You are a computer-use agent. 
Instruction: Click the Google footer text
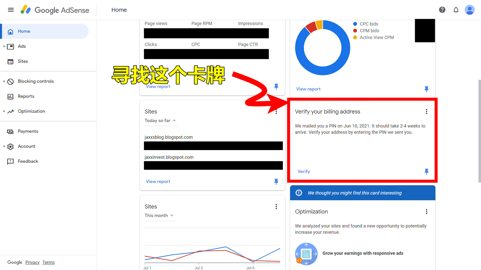coord(15,262)
